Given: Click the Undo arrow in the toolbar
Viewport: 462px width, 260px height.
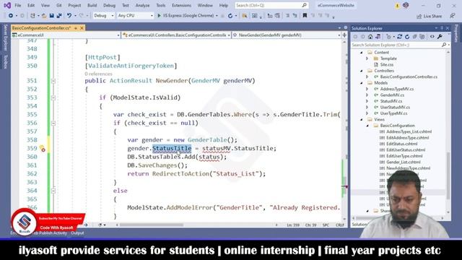Looking at the screenshot, I should click(x=69, y=16).
